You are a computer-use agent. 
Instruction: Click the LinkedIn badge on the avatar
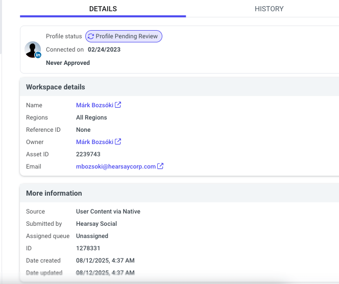38,55
